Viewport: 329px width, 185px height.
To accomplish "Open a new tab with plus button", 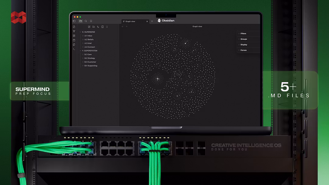I will (x=152, y=21).
